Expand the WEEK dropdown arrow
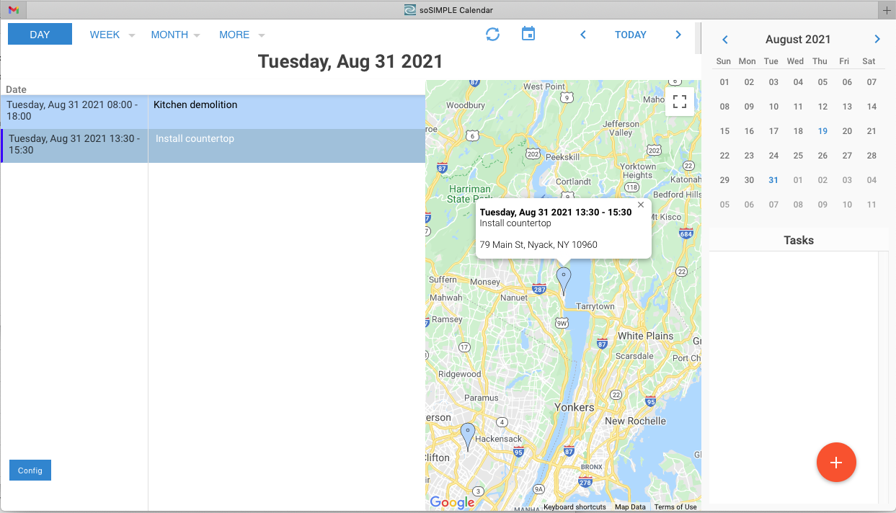This screenshot has height=513, width=896. click(132, 35)
